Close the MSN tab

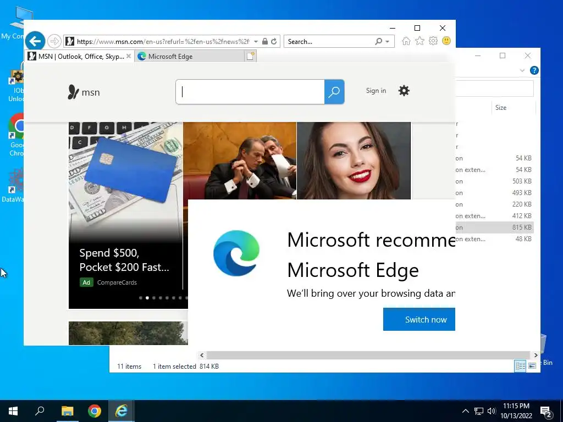129,56
